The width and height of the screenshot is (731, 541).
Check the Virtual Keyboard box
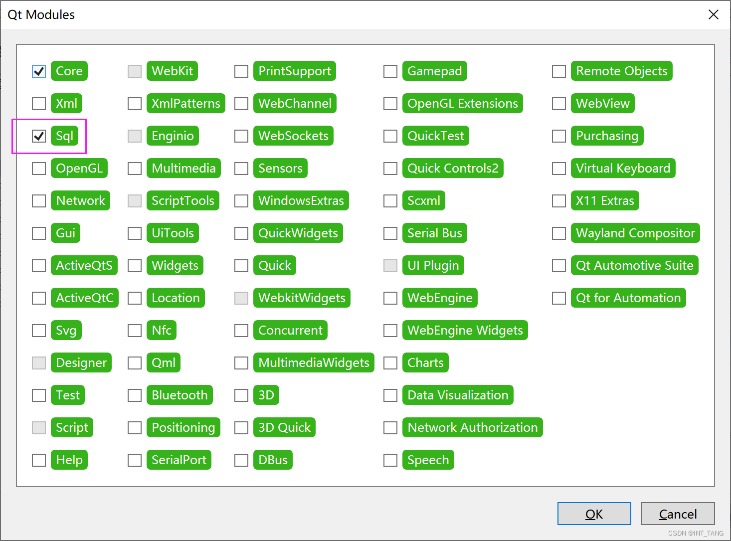[559, 169]
